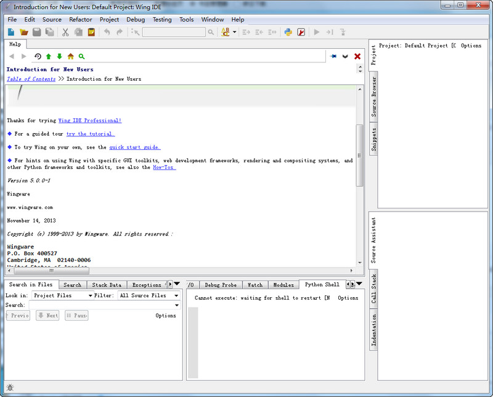Switch to the Debug Probe tab
Screen dimensions: 493x397
(x=221, y=284)
